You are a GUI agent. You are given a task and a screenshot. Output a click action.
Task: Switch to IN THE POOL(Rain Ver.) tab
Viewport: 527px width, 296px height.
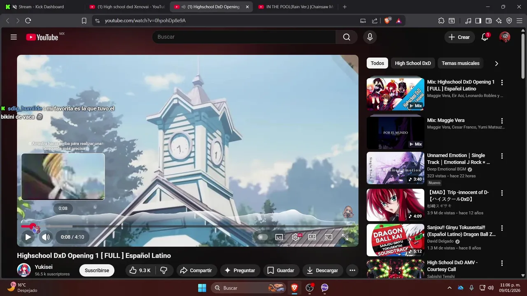(x=296, y=7)
